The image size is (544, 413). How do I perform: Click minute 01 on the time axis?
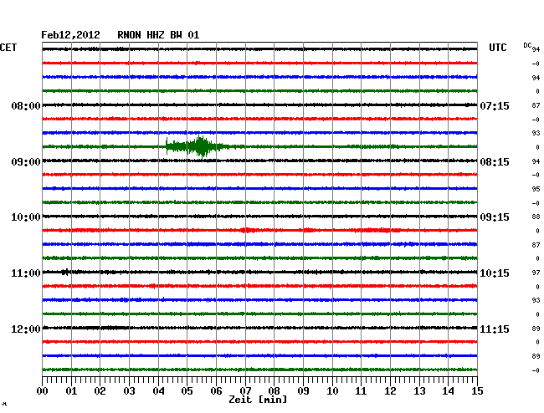(x=71, y=391)
